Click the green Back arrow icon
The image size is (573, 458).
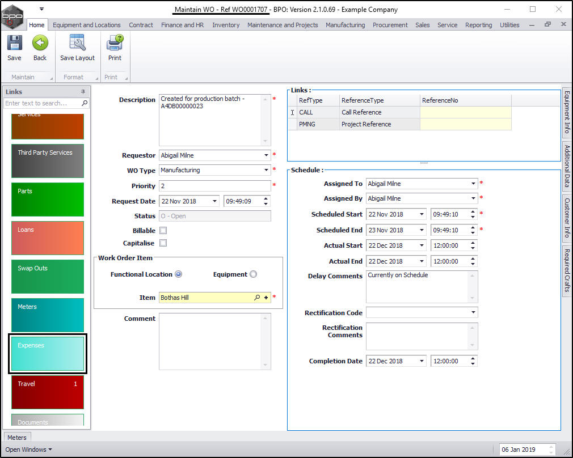40,44
